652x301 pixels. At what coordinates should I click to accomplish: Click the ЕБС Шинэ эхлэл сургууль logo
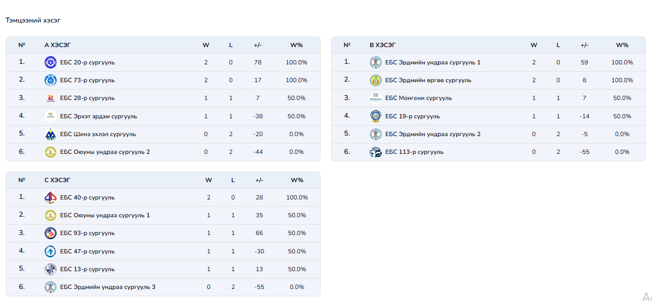(x=50, y=134)
